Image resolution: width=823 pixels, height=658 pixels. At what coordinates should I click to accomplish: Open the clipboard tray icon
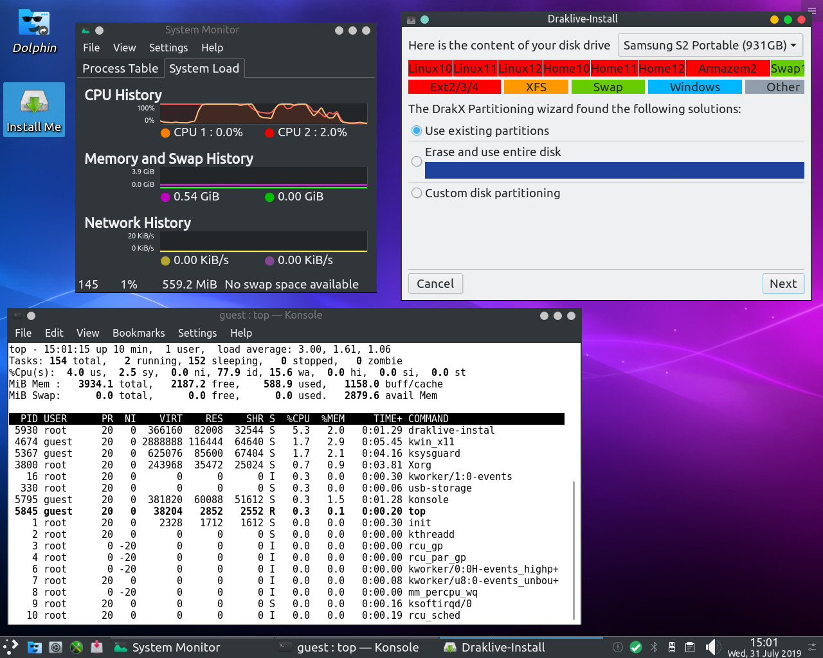coord(690,647)
